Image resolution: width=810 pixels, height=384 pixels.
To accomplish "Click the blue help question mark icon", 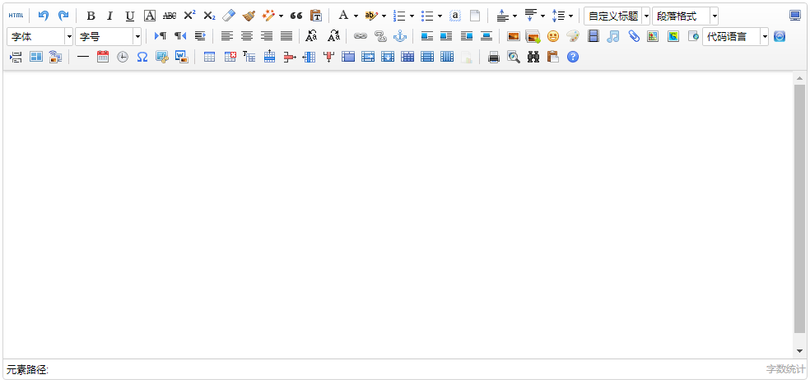I will (573, 57).
